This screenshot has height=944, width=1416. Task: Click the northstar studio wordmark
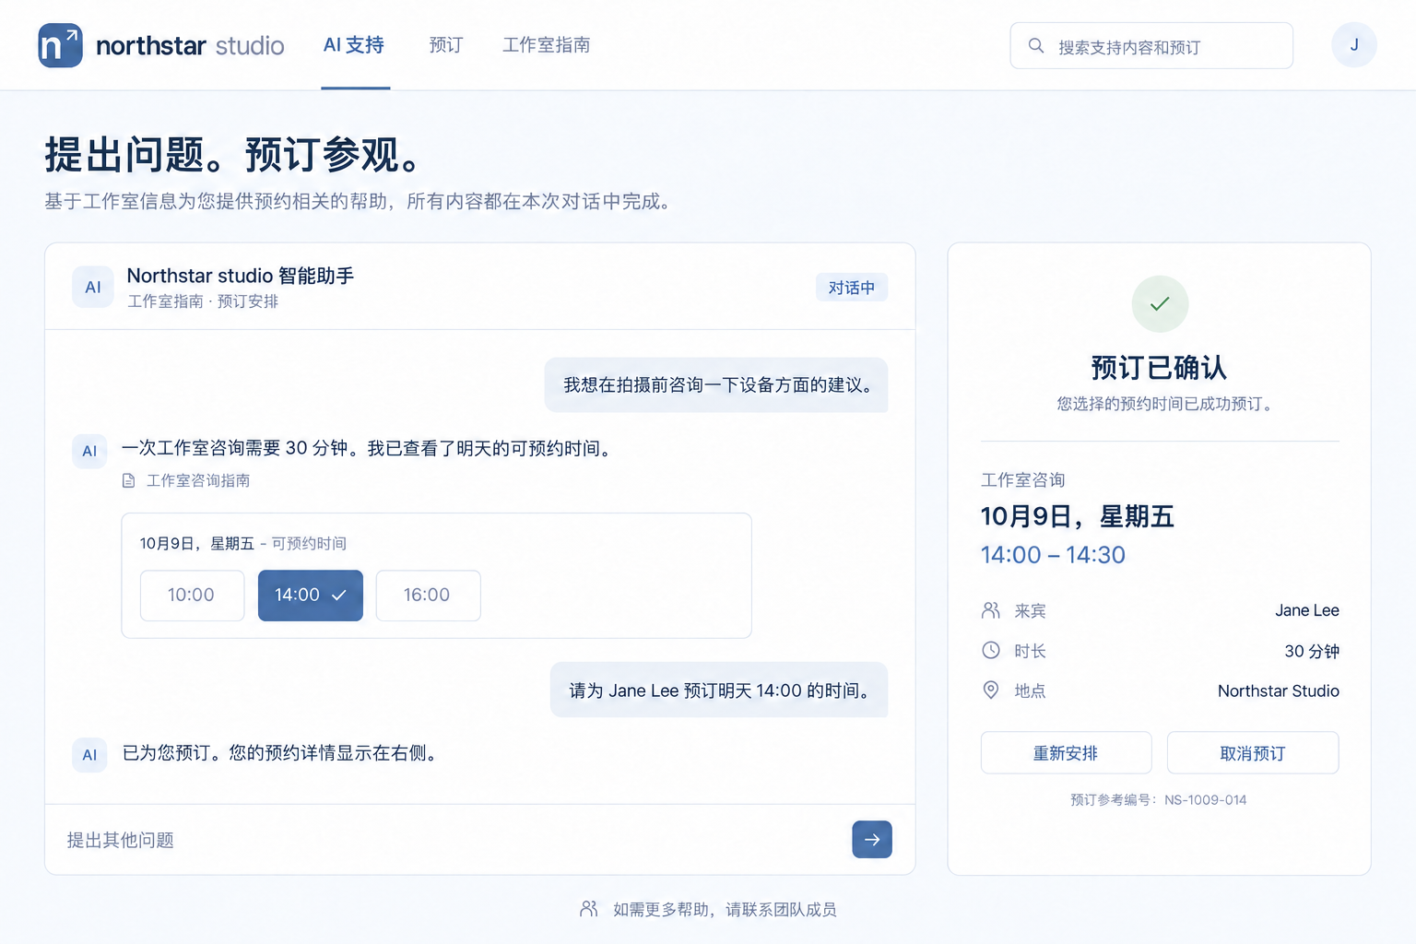(x=190, y=46)
